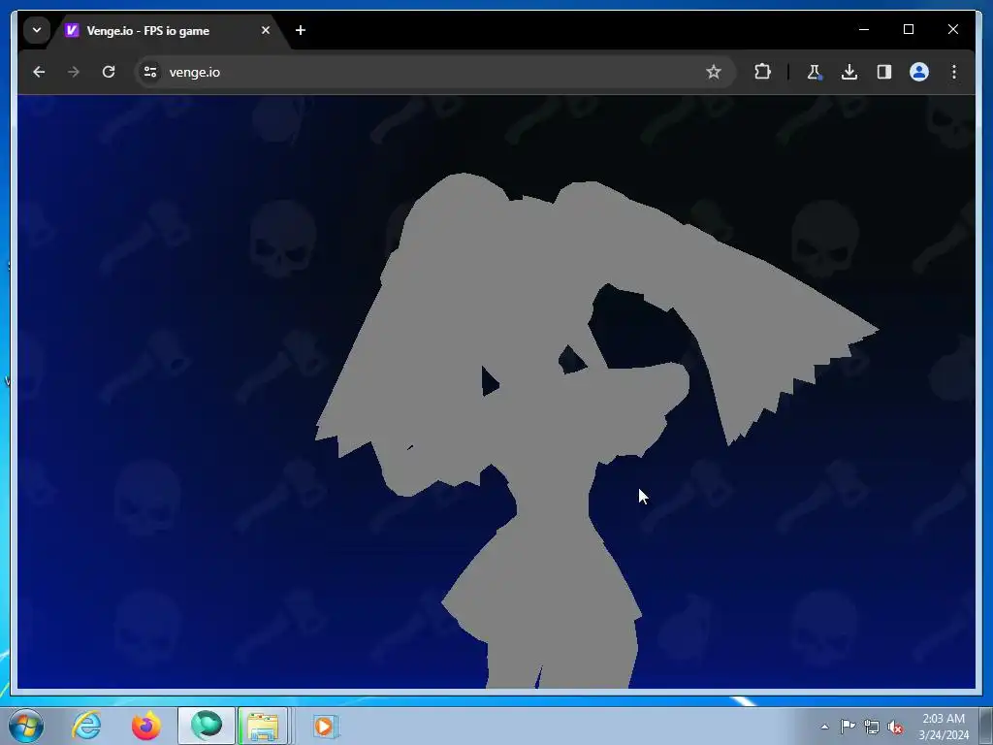Open Windows Media Player in the taskbar

click(324, 726)
